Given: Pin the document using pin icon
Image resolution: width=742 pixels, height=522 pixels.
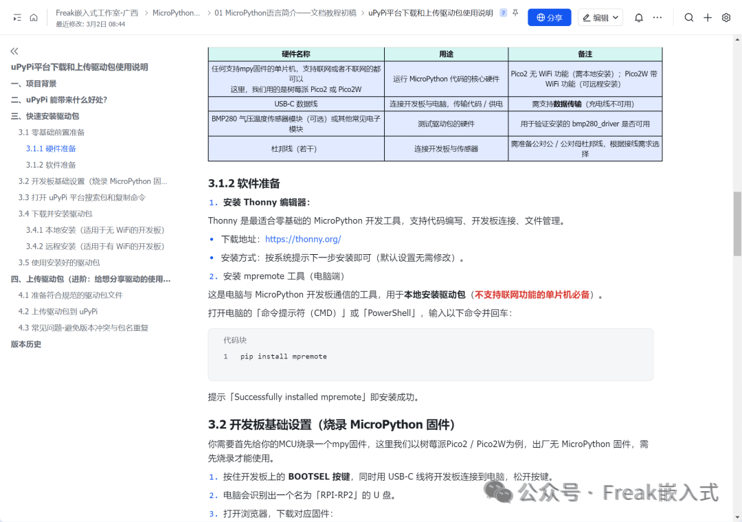Looking at the screenshot, I should pyautogui.click(x=515, y=13).
